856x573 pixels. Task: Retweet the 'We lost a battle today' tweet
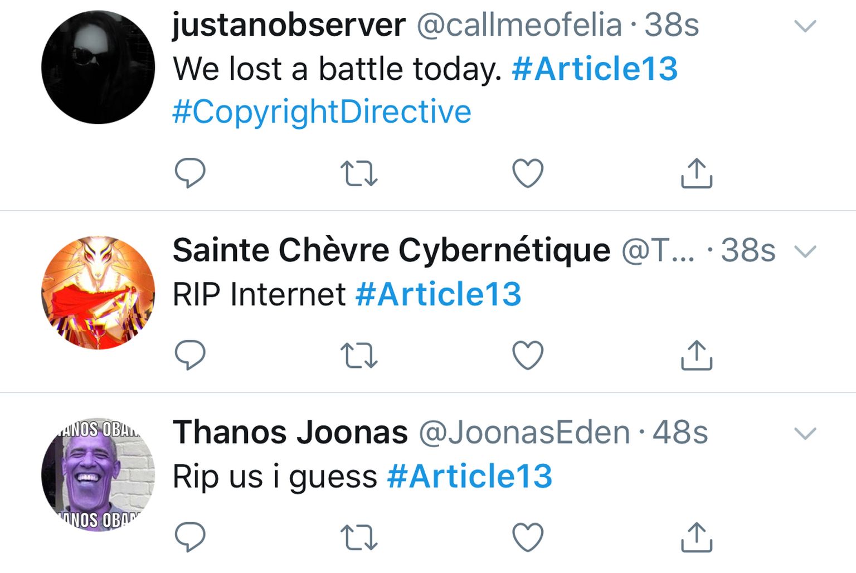[359, 173]
